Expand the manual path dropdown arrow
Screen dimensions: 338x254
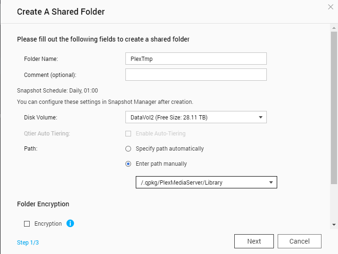(x=271, y=183)
